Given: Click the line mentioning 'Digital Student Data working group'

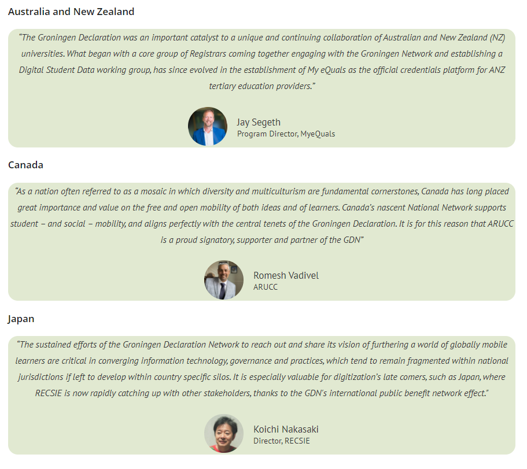Looking at the screenshot, I should coord(262,70).
